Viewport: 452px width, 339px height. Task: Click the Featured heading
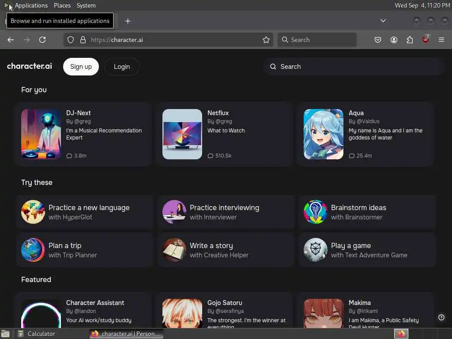[36, 279]
